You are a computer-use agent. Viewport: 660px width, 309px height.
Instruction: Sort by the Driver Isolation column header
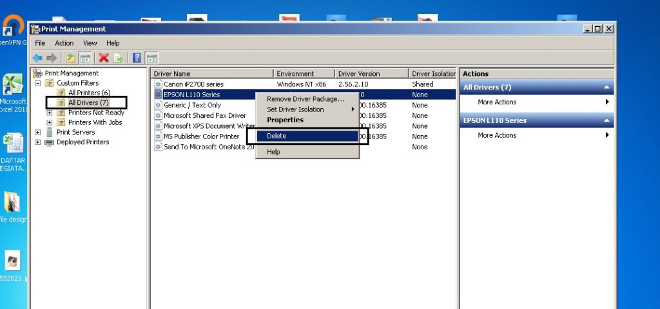[x=432, y=73]
